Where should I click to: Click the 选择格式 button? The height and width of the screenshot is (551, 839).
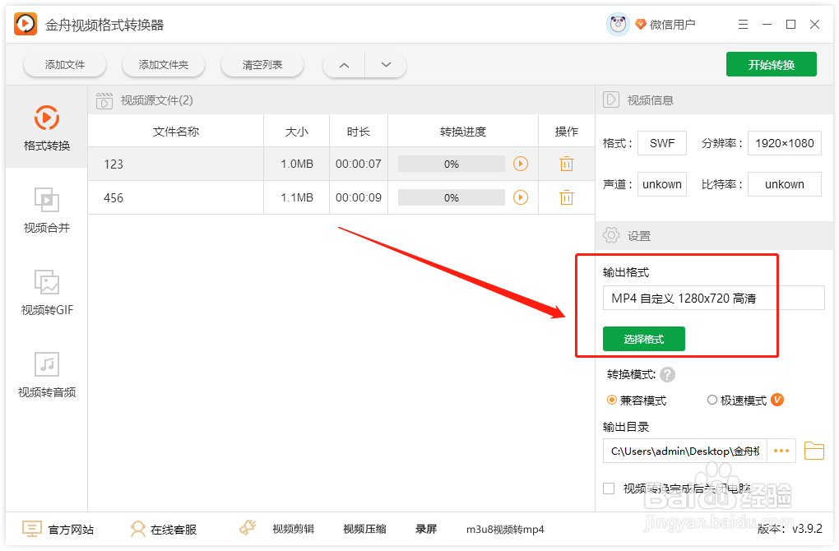643,338
